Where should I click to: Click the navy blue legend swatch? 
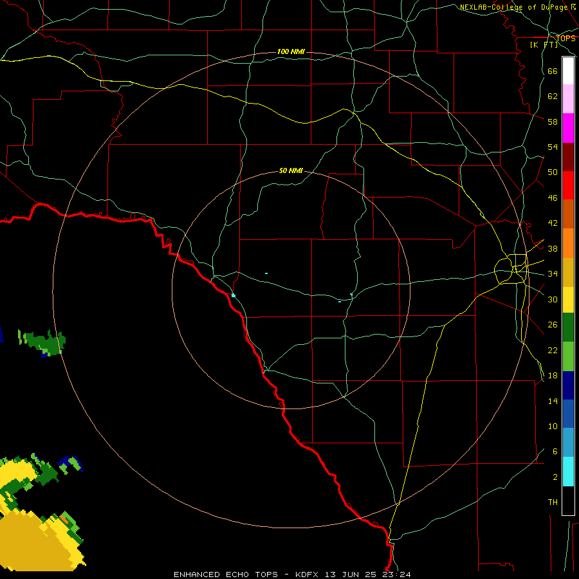coord(568,385)
